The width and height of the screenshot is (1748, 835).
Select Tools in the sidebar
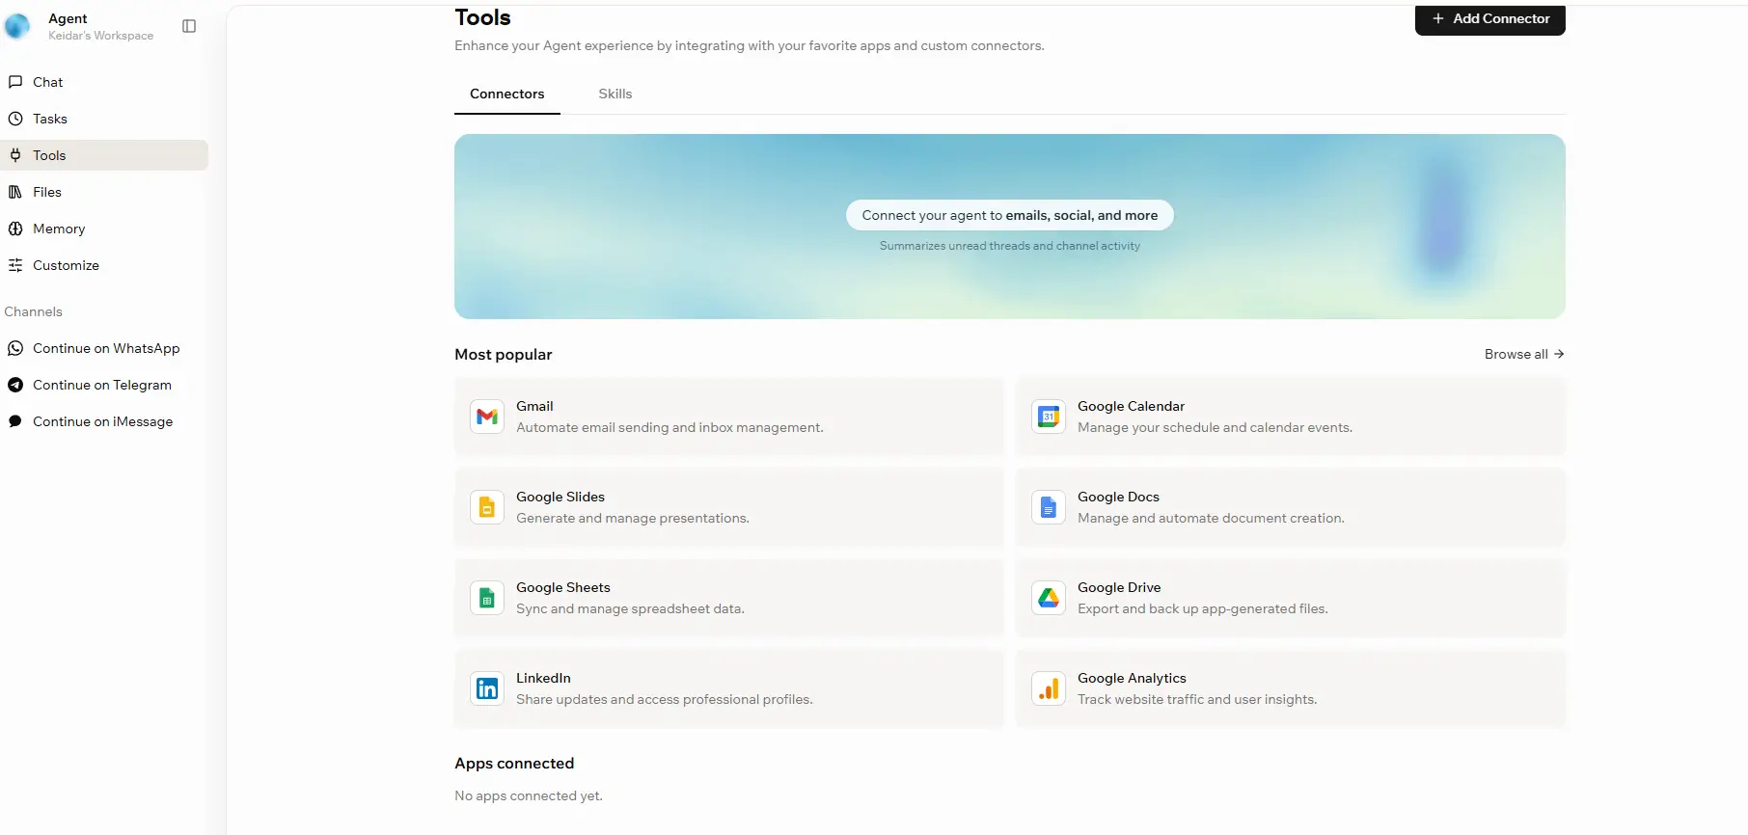pos(104,155)
